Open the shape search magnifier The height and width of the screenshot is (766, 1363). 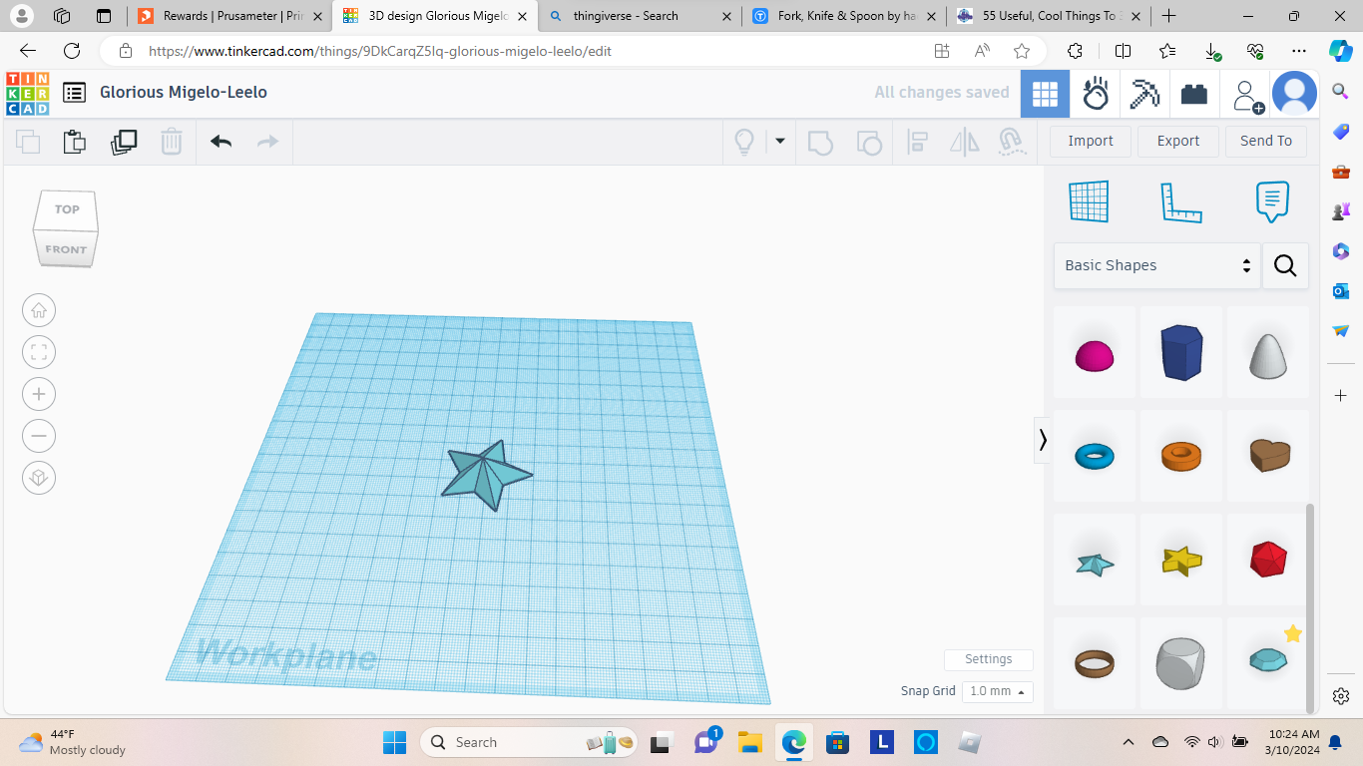tap(1285, 265)
